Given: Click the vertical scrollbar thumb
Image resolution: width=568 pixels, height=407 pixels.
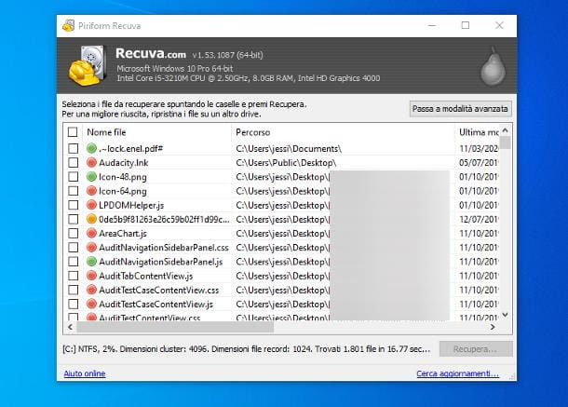Looking at the screenshot, I should pos(506,142).
